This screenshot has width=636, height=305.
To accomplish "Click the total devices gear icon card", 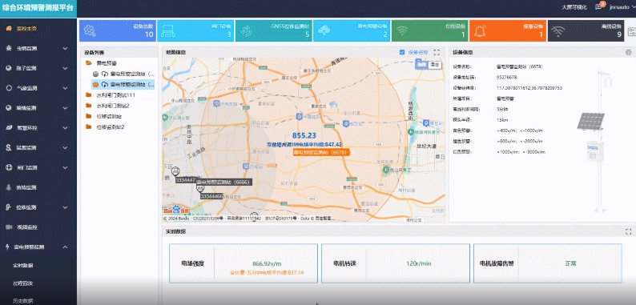I will coord(117,31).
